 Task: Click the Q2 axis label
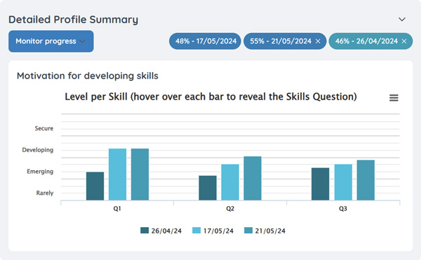230,209
